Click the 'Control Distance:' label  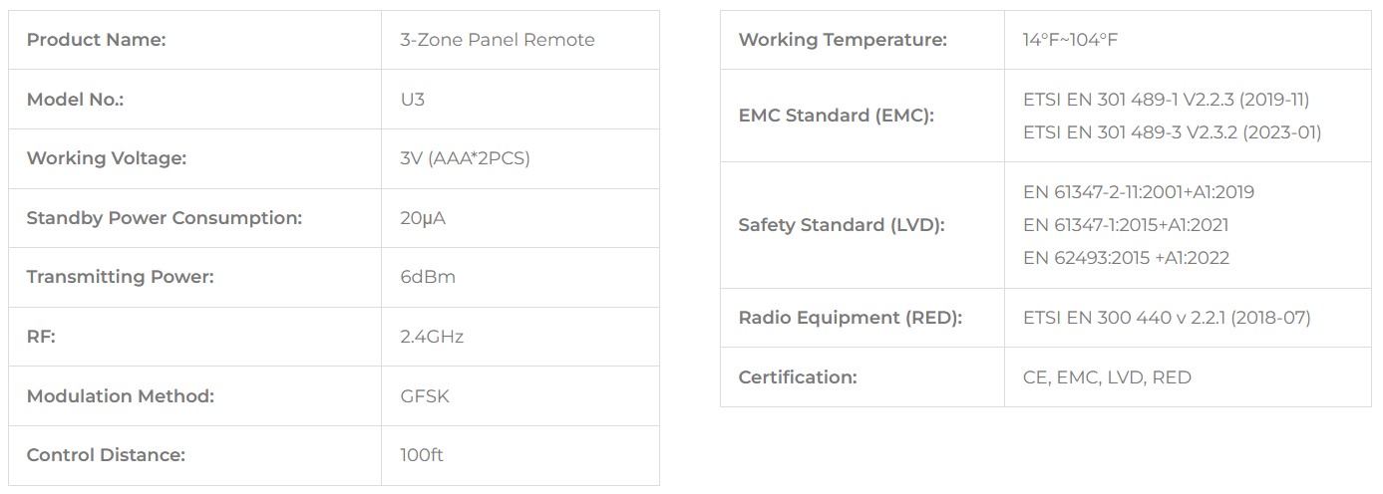pos(106,455)
